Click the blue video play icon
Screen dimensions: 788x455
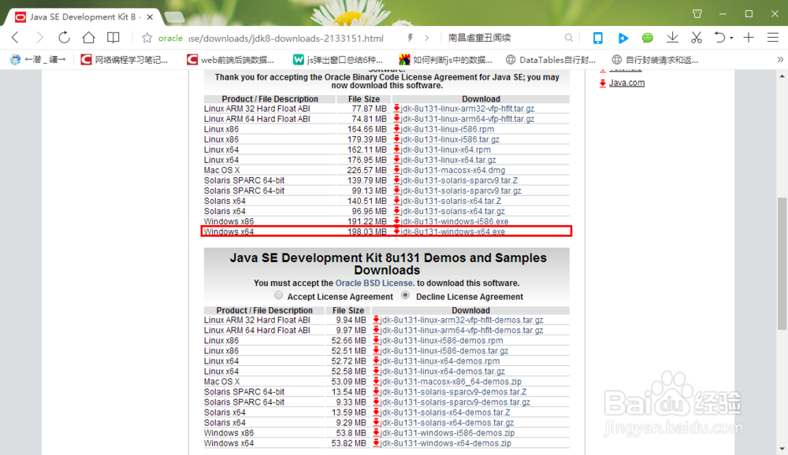click(623, 38)
